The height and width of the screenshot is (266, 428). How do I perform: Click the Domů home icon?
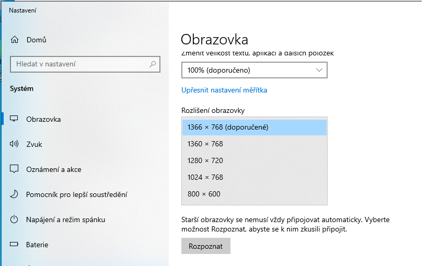(x=15, y=40)
